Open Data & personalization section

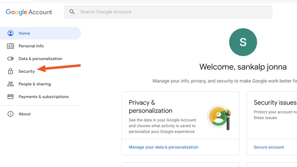coord(40,59)
